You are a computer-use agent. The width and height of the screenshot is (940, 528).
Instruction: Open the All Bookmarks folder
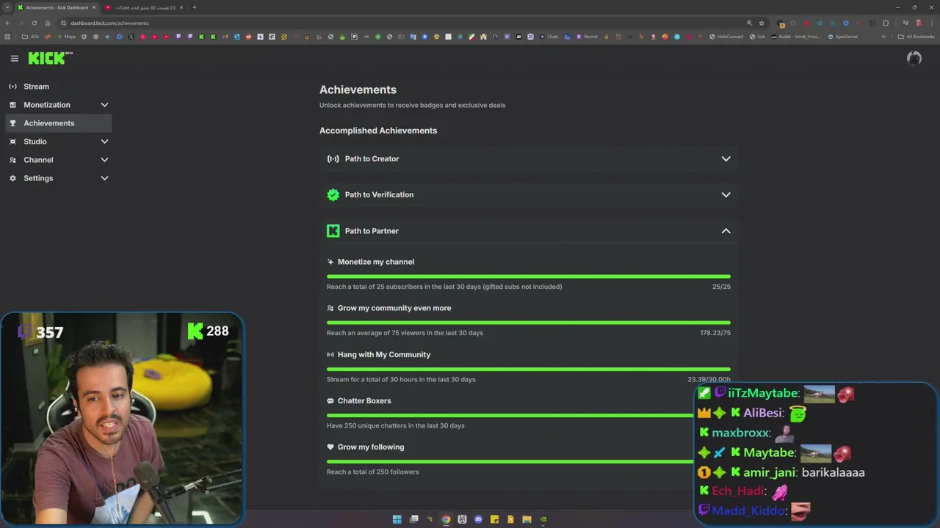pyautogui.click(x=916, y=37)
